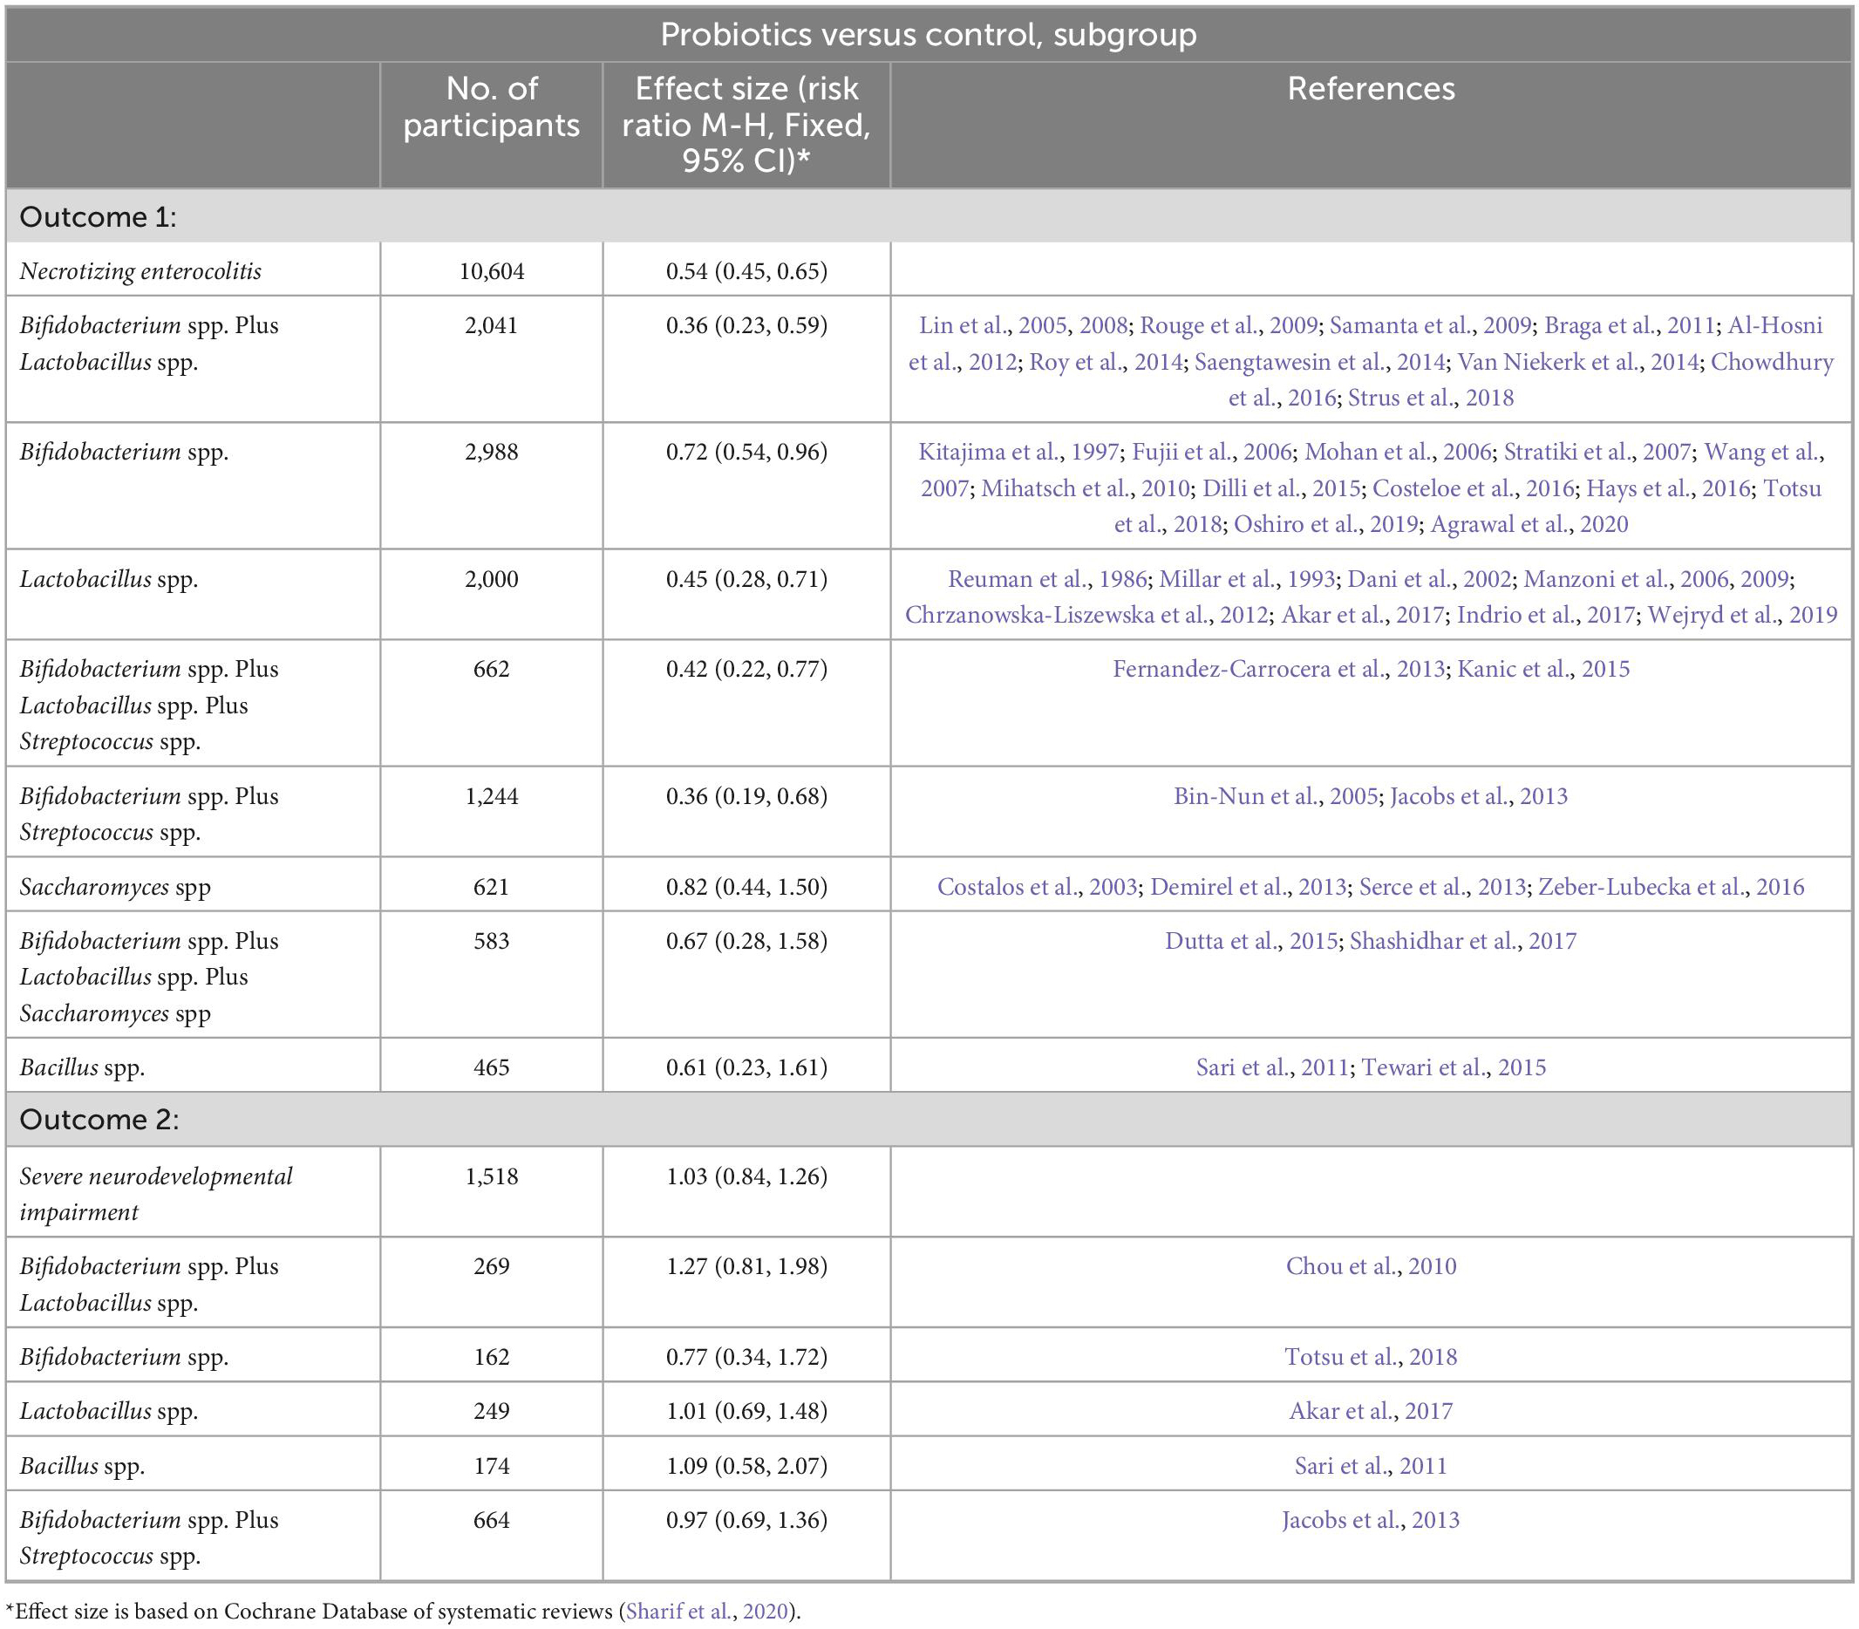Follow the Samanta et al., 2009 link
Screen dimensions: 1859x1629
point(1431,325)
